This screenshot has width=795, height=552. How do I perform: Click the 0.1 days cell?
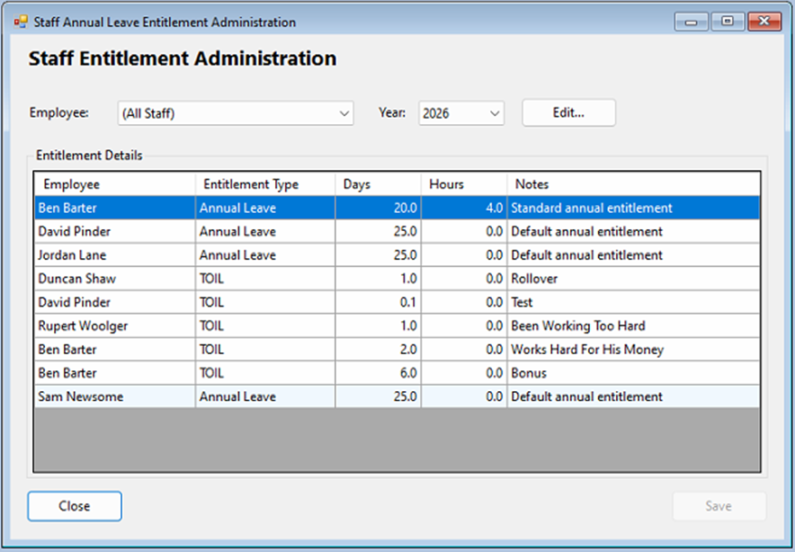(379, 302)
